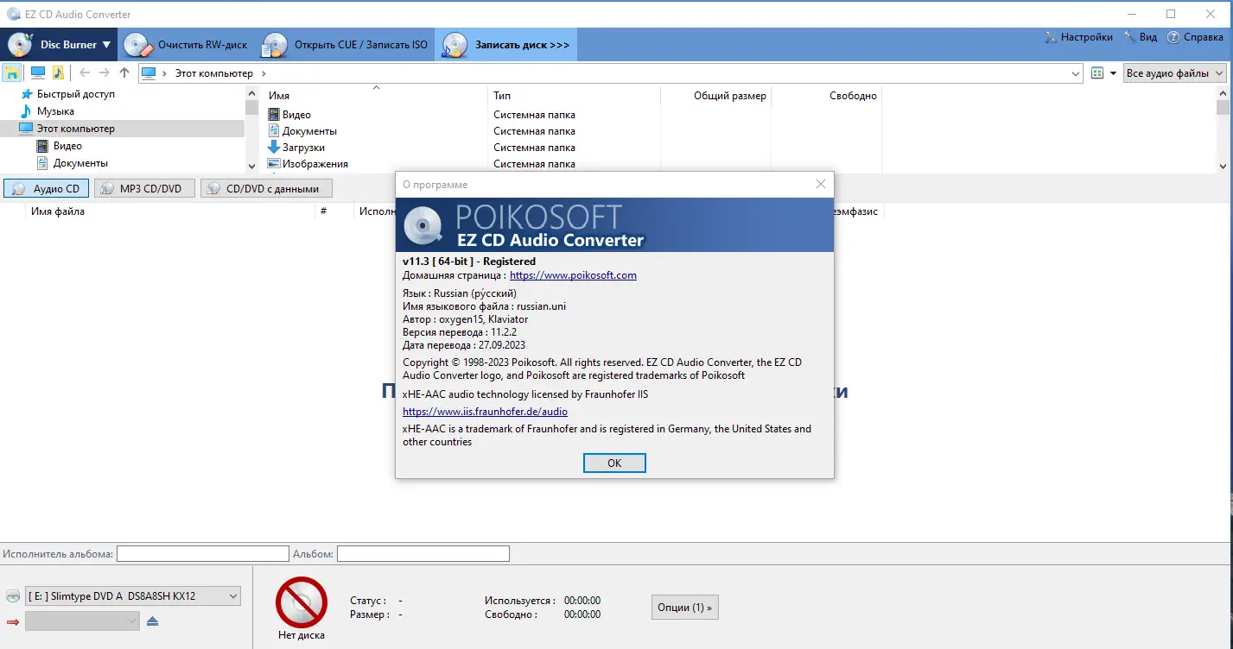The width and height of the screenshot is (1233, 649).
Task: Focus the Альбом input field
Action: [x=423, y=553]
